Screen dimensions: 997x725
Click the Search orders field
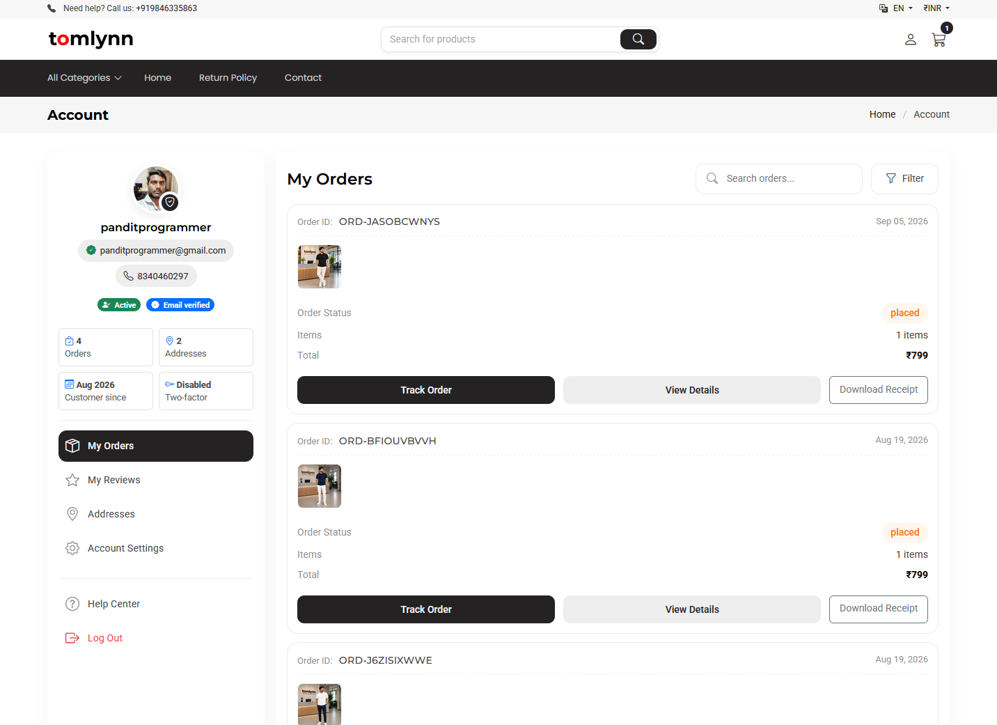[x=779, y=179]
